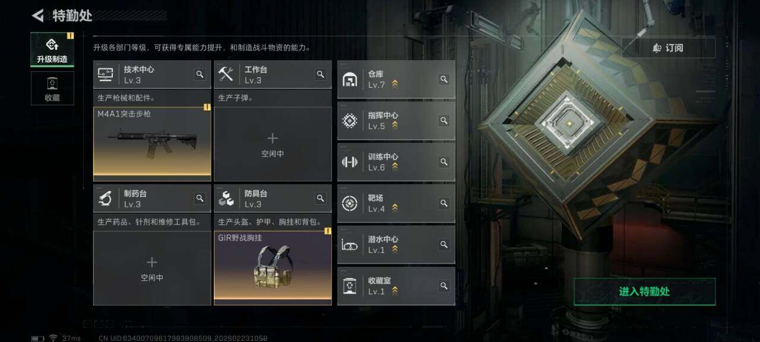The image size is (760, 342).
Task: Click upgrade chevrons beside 收藏室 Lv.1
Action: click(395, 291)
